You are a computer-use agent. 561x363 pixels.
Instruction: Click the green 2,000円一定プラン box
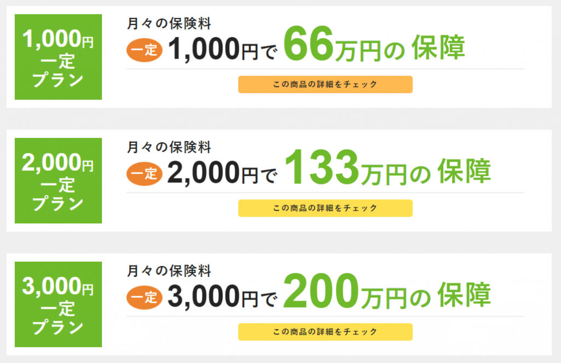click(58, 181)
